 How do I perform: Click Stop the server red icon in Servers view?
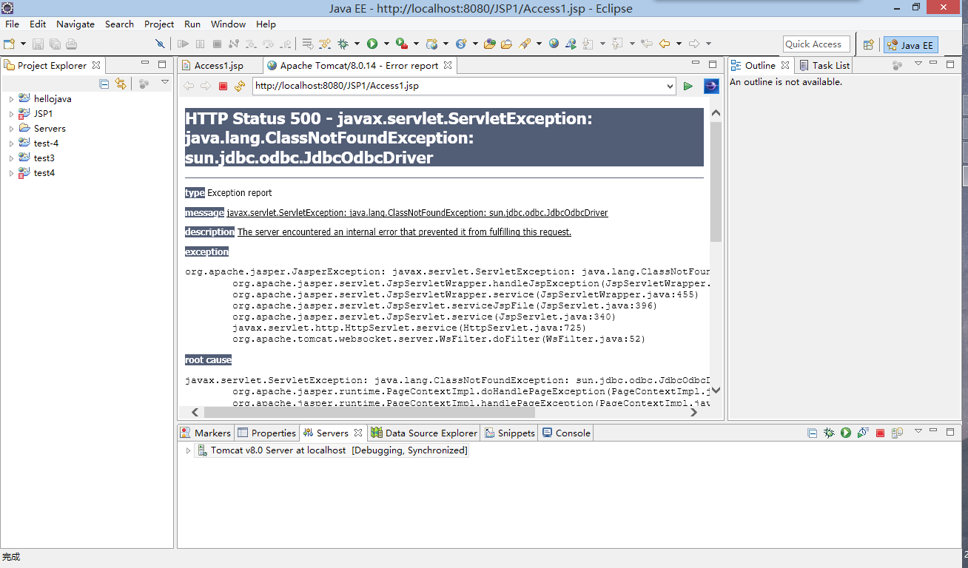pyautogui.click(x=880, y=433)
